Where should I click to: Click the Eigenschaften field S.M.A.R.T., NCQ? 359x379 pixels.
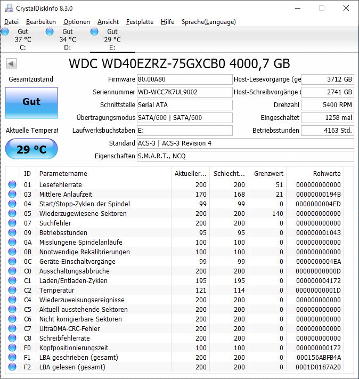point(246,156)
